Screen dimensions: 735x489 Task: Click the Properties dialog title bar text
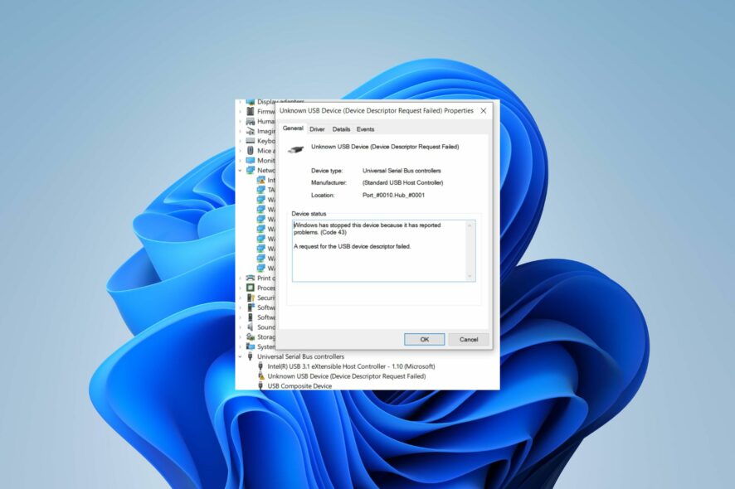(x=377, y=111)
